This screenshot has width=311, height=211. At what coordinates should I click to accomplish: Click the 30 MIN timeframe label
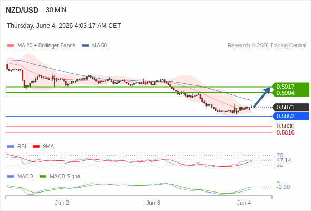point(56,10)
